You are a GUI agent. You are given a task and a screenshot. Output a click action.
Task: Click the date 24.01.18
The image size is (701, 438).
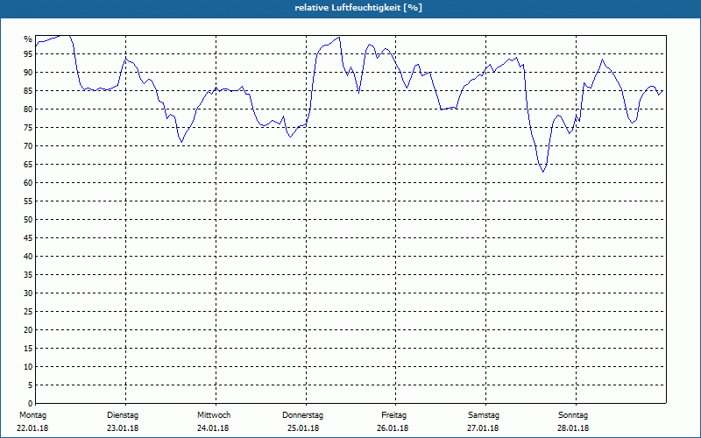(x=213, y=428)
